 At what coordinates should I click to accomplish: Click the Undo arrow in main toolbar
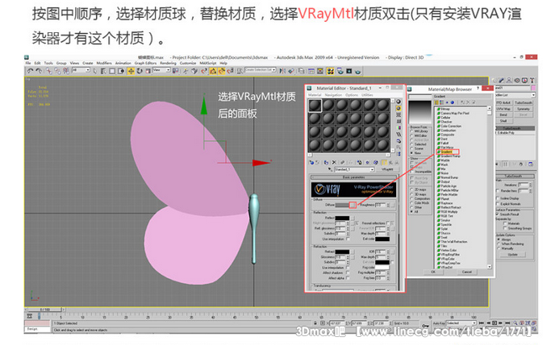coord(30,71)
